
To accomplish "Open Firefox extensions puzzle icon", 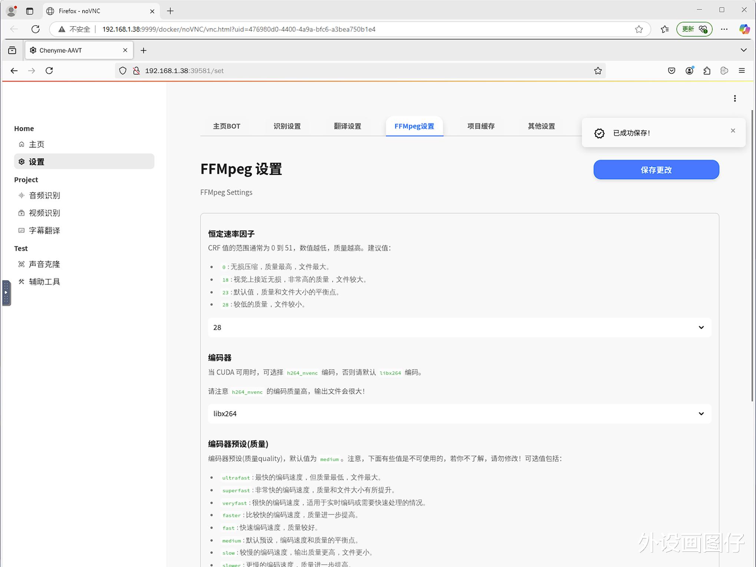I will [x=707, y=71].
